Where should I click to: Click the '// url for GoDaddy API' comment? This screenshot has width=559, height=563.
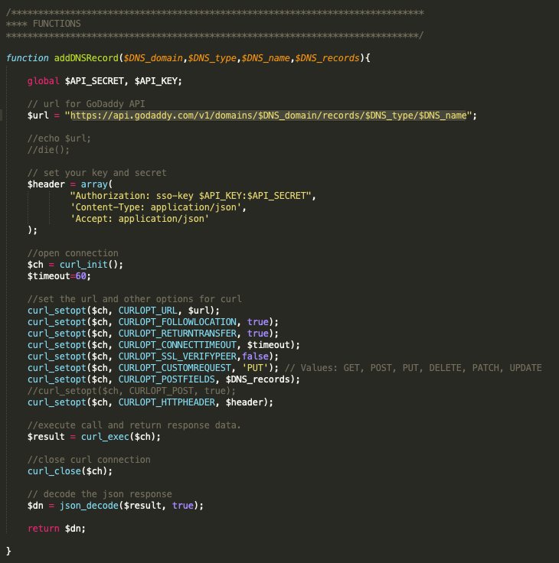click(x=87, y=104)
